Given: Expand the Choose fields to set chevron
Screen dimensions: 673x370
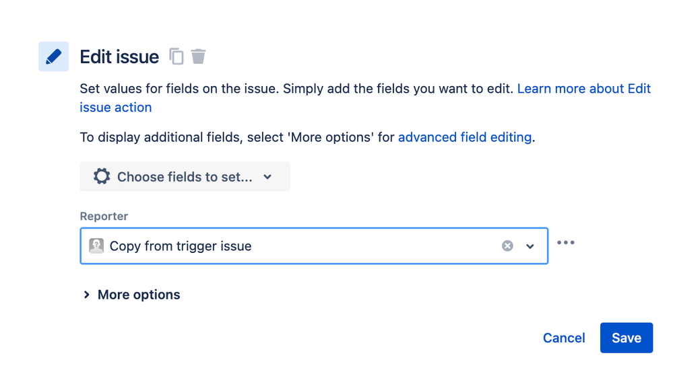Looking at the screenshot, I should tap(267, 177).
